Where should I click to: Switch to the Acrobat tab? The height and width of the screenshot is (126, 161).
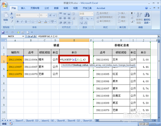[x=101, y=8]
